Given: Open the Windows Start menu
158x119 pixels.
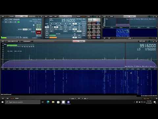Looking at the screenshot, I should pyautogui.click(x=2, y=102).
